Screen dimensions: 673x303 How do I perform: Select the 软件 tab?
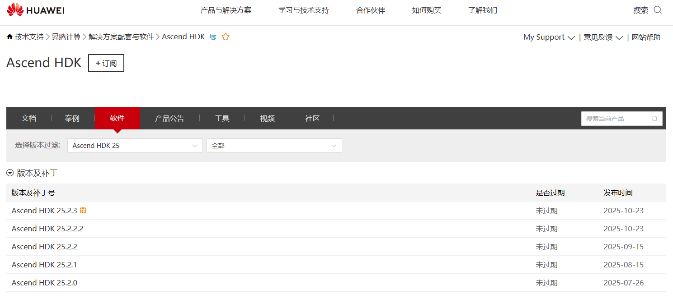point(117,118)
